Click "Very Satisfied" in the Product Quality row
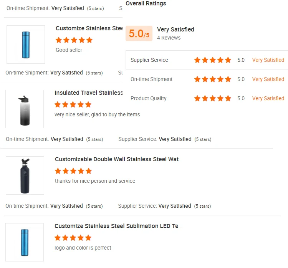The height and width of the screenshot is (268, 288). pos(268,98)
